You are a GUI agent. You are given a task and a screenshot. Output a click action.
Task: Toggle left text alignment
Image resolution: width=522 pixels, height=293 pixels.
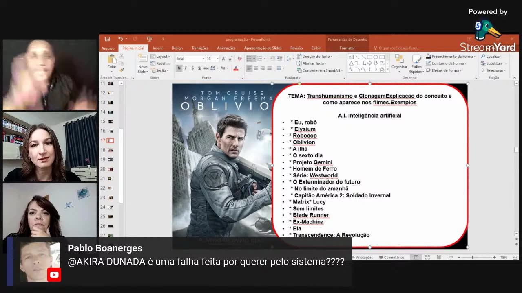point(249,68)
